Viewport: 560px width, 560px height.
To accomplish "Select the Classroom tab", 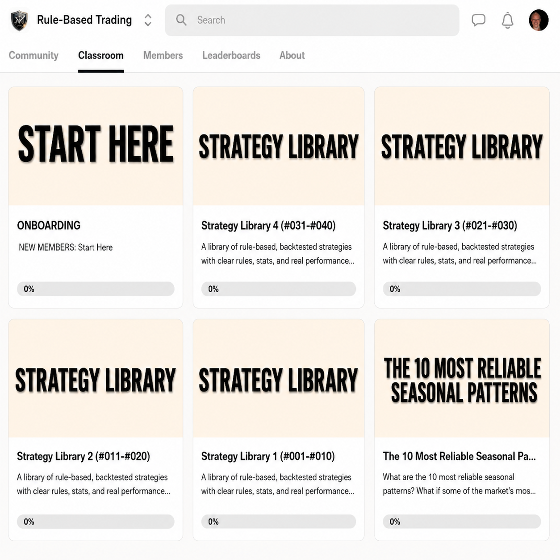I will click(101, 55).
